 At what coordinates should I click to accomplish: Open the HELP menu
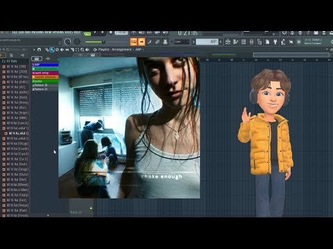pyautogui.click(x=78, y=33)
